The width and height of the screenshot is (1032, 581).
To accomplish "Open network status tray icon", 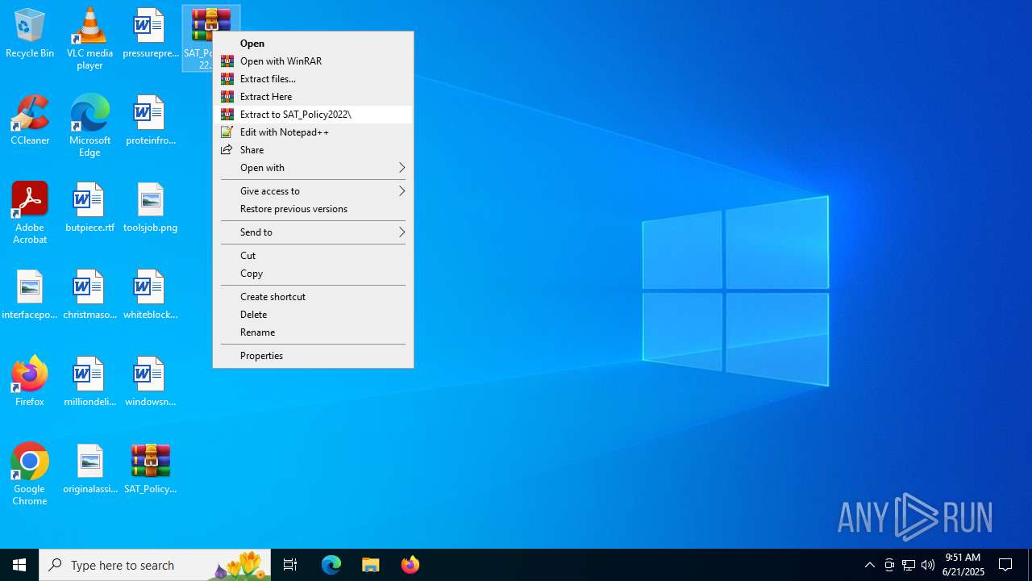I will 909,565.
